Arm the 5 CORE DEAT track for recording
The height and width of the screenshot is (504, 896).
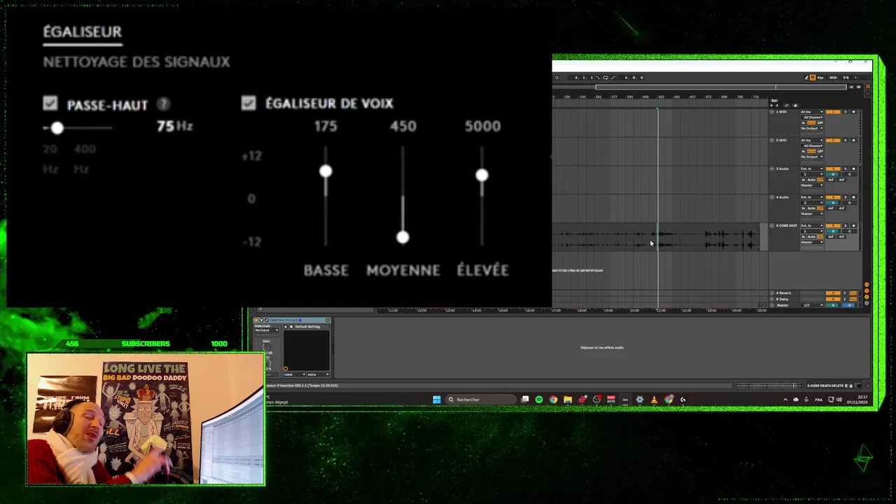(x=853, y=225)
